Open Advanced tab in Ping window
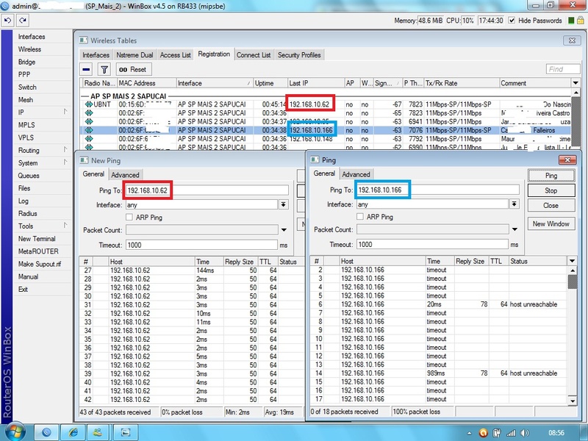 click(356, 174)
